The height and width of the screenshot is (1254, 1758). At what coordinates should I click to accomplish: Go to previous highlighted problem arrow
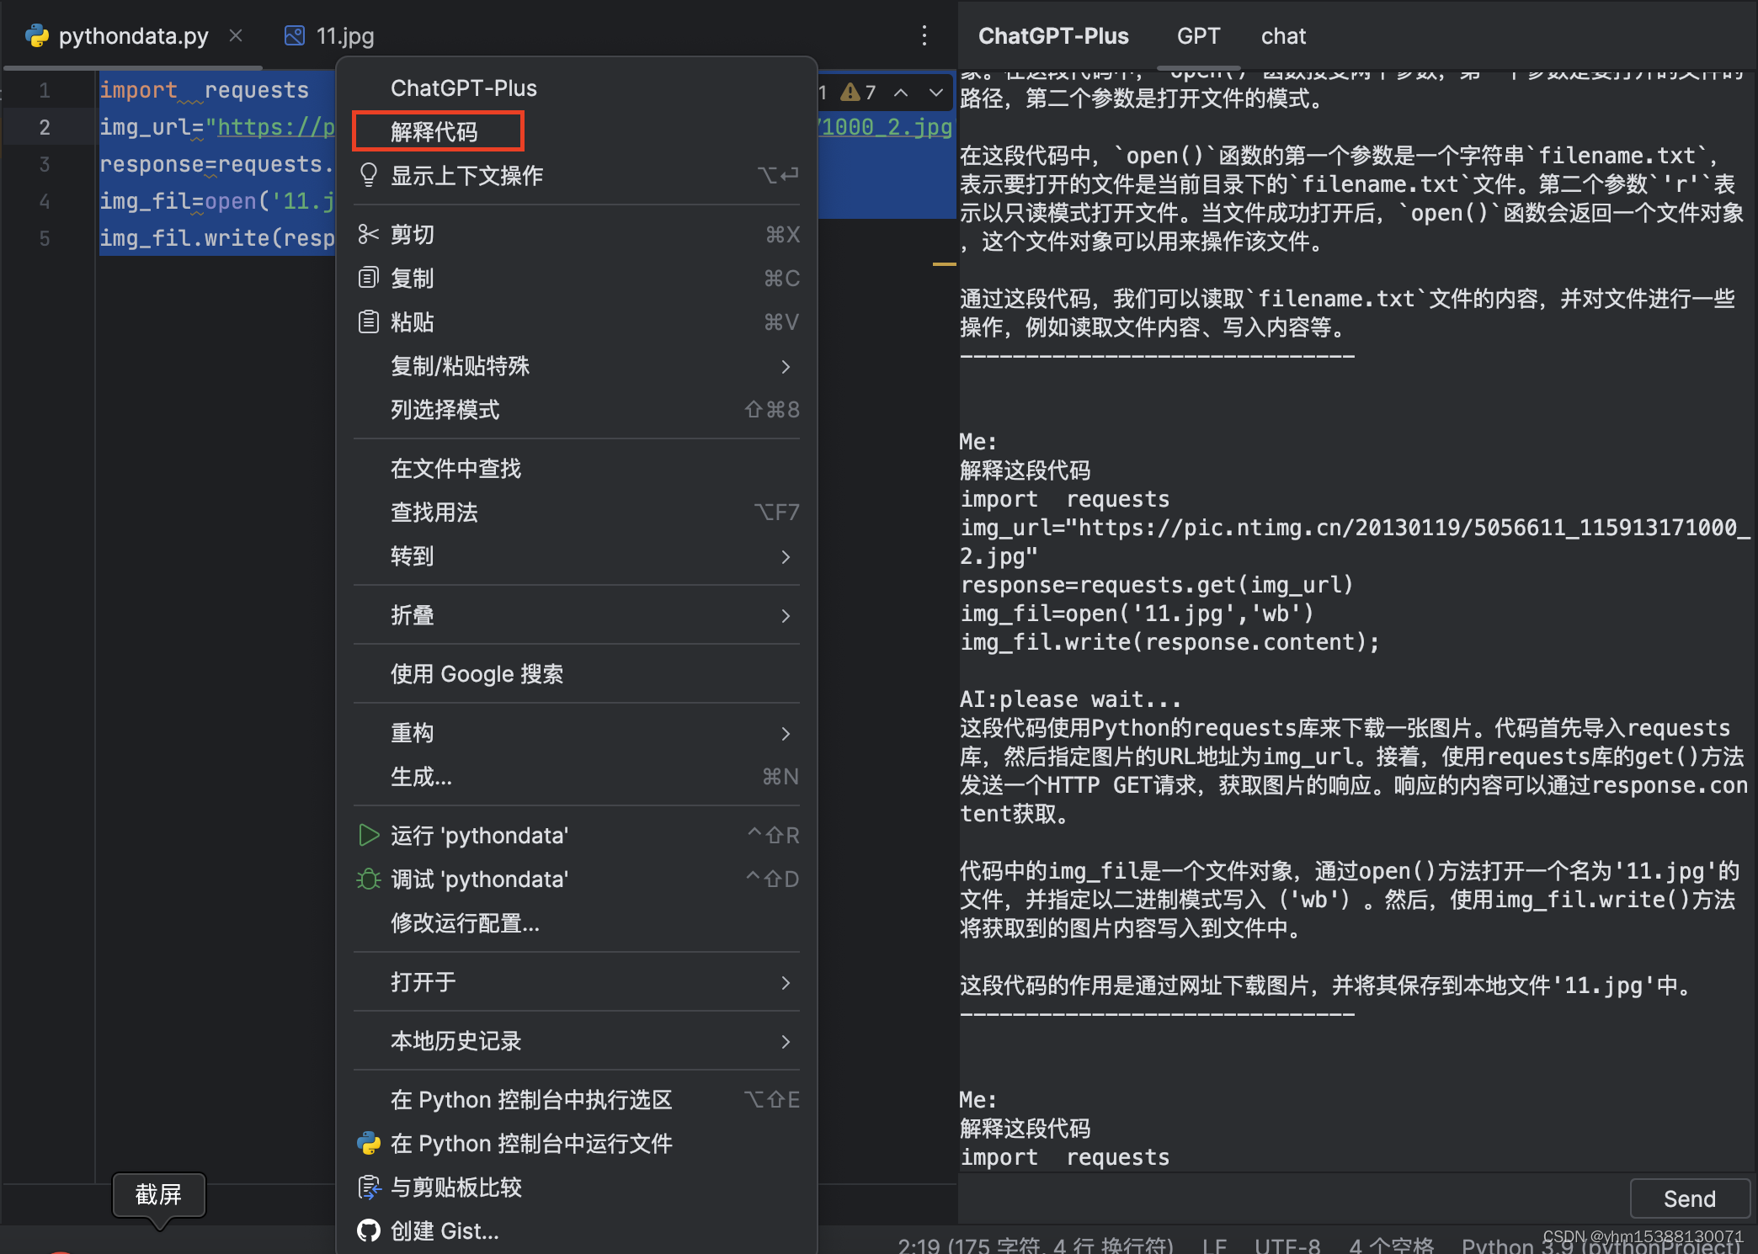901,92
